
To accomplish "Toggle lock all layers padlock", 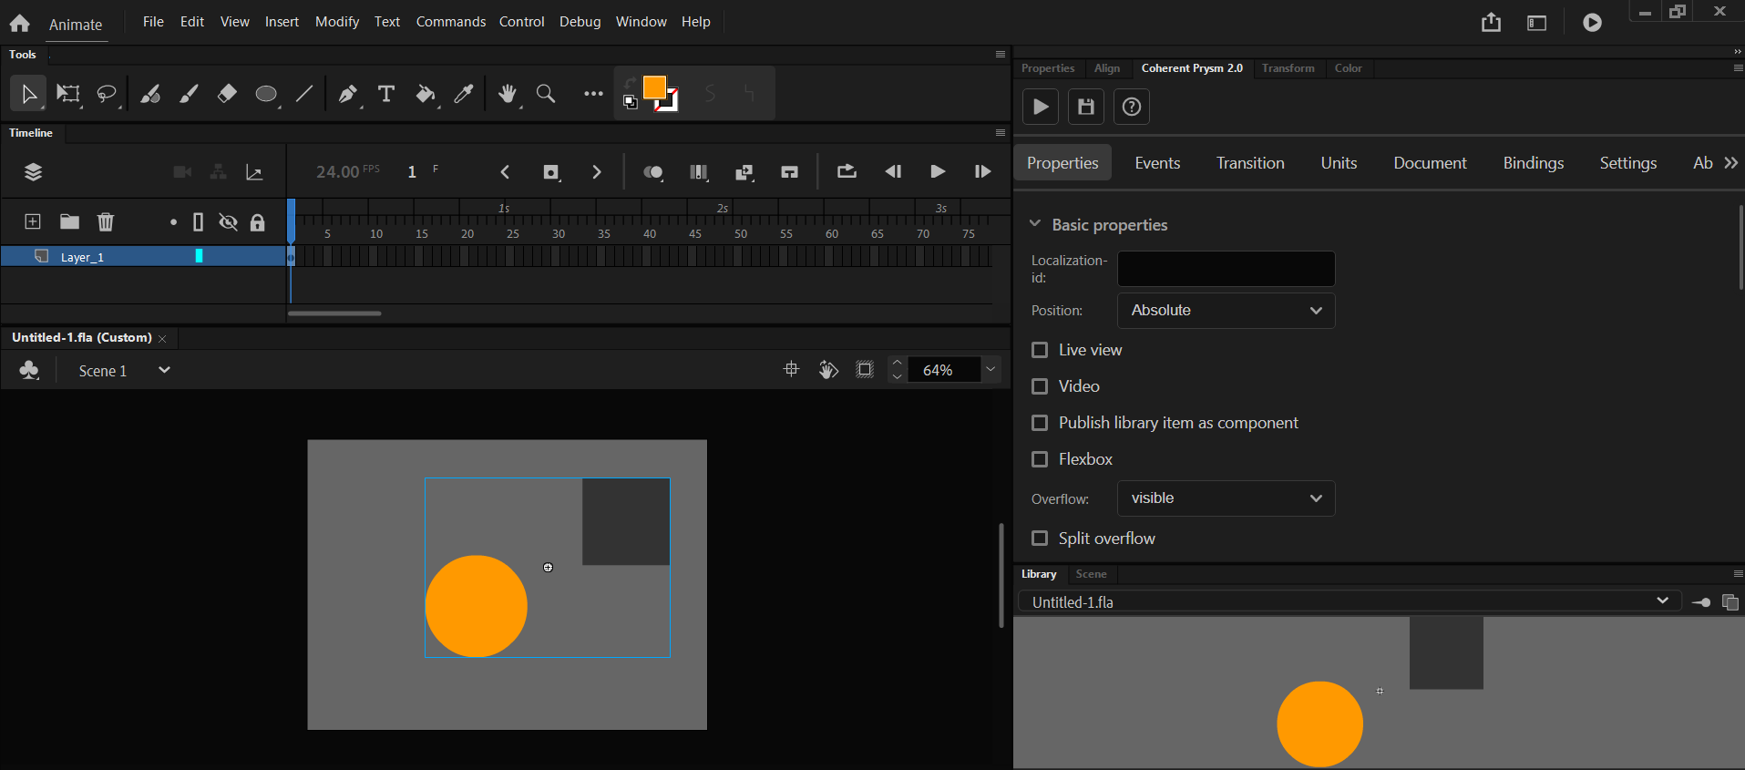I will click(x=258, y=221).
